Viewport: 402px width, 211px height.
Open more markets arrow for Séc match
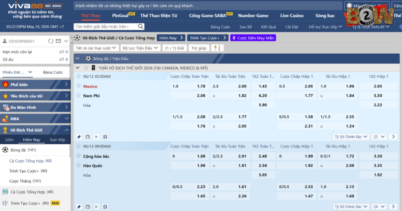[x=393, y=207]
